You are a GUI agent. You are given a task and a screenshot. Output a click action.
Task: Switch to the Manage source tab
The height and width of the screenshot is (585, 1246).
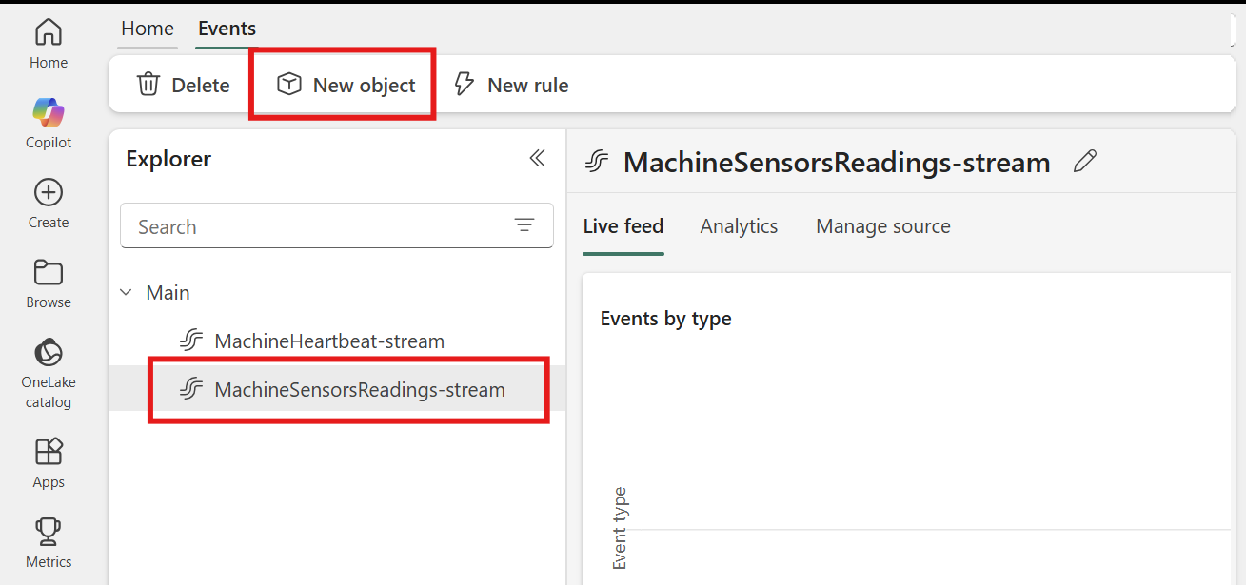pos(883,226)
